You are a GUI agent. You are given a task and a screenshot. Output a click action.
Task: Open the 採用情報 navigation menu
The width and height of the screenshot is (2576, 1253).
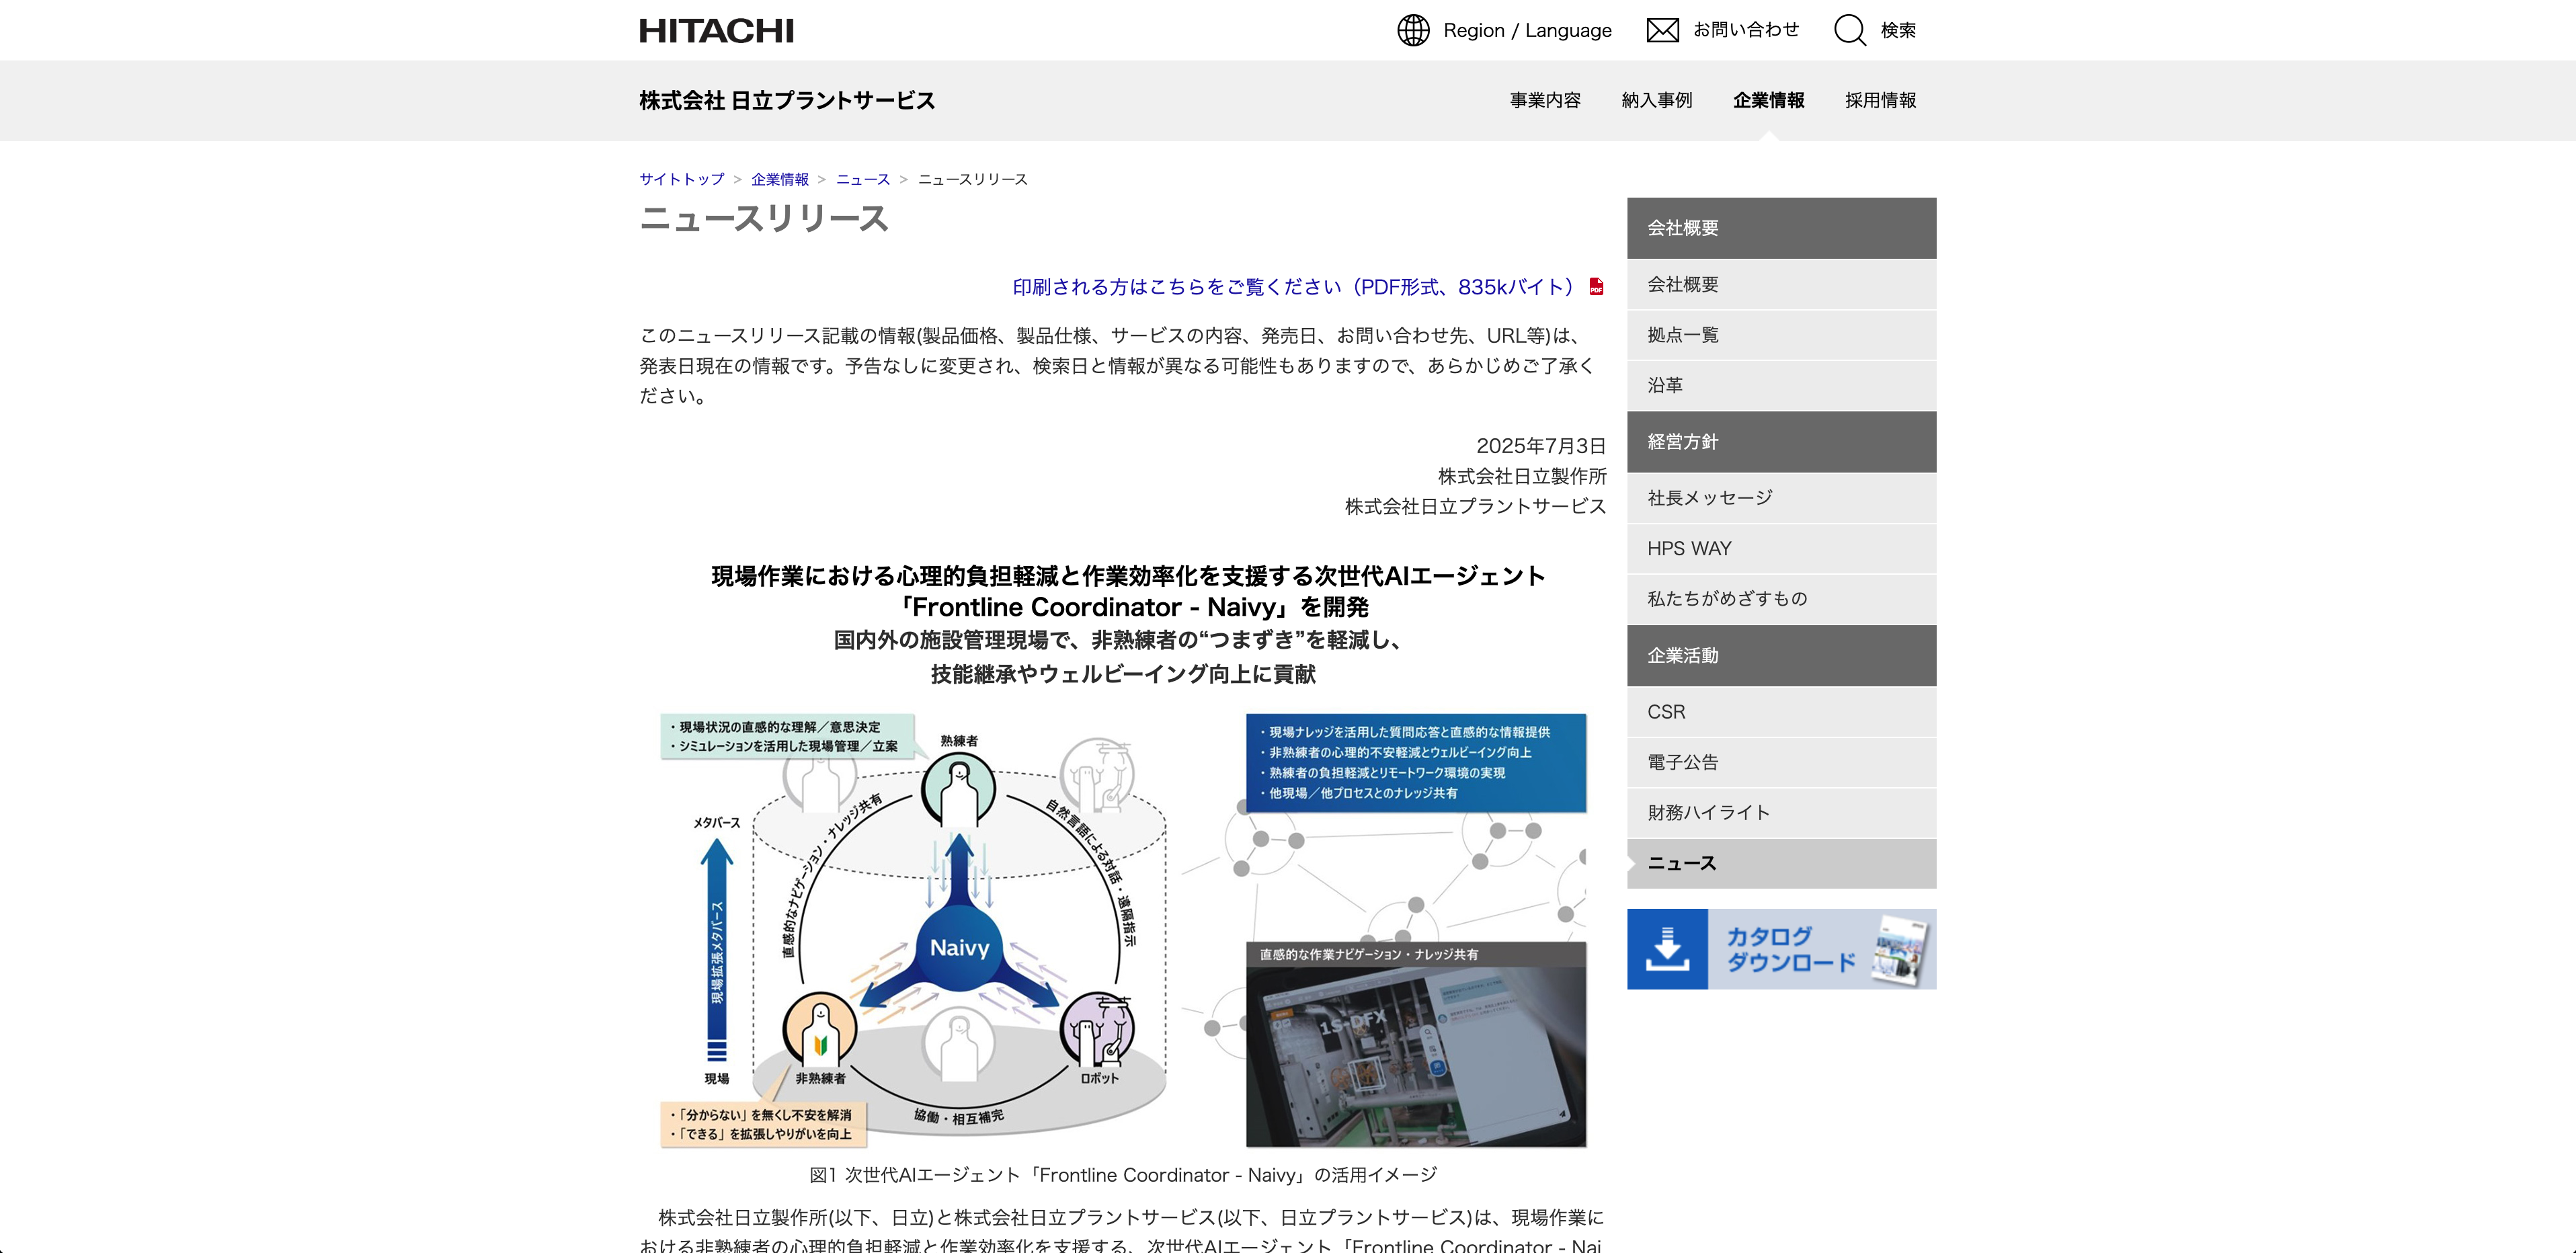[x=1880, y=100]
